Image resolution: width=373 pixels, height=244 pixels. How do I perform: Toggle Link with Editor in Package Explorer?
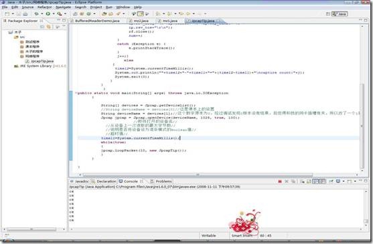coord(49,27)
